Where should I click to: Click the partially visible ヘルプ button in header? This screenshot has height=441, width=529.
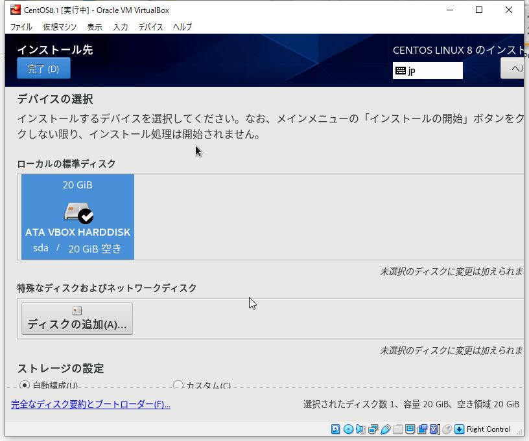point(512,69)
